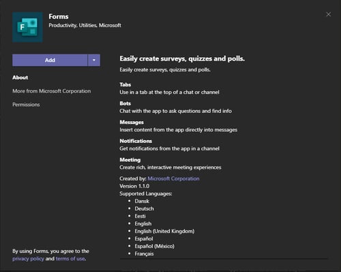The image size is (341, 272).
Task: Click Eesti in the language list
Action: tap(140, 216)
